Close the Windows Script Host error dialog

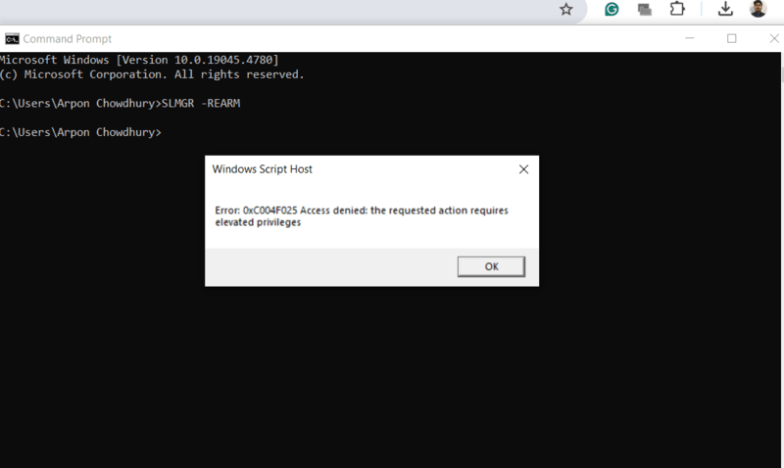point(523,169)
